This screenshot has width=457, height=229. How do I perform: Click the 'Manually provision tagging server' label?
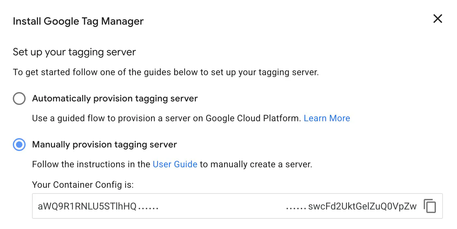105,145
